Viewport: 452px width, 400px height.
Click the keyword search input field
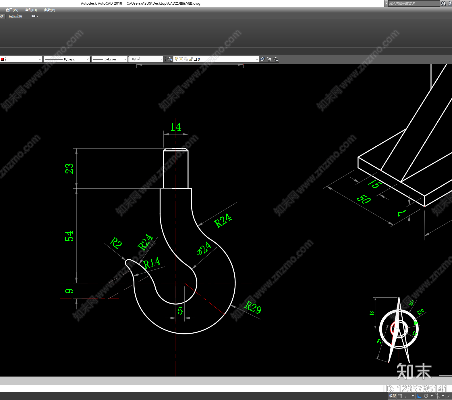tap(414, 3)
